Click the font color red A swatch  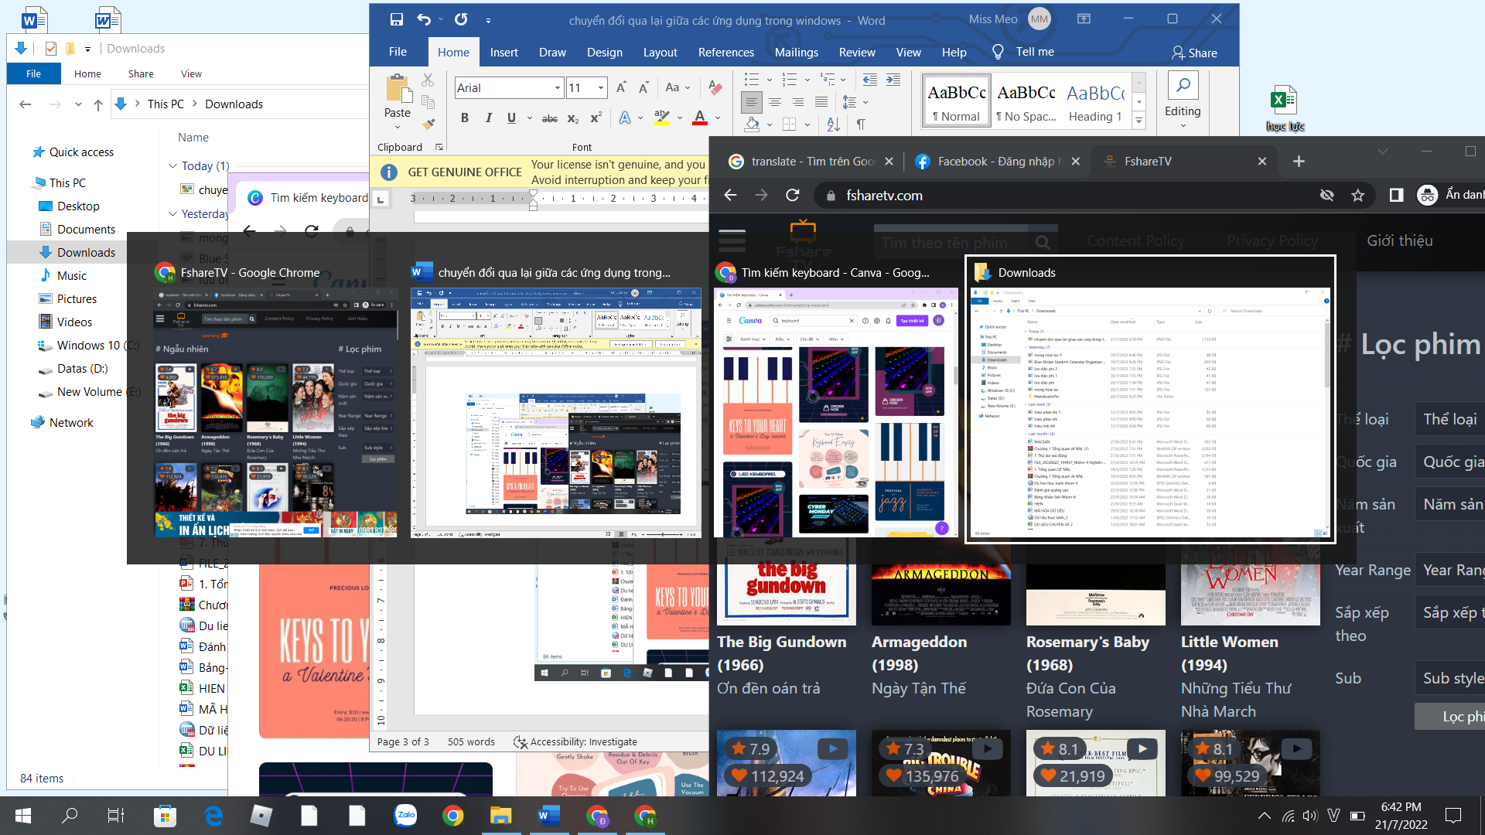click(700, 118)
